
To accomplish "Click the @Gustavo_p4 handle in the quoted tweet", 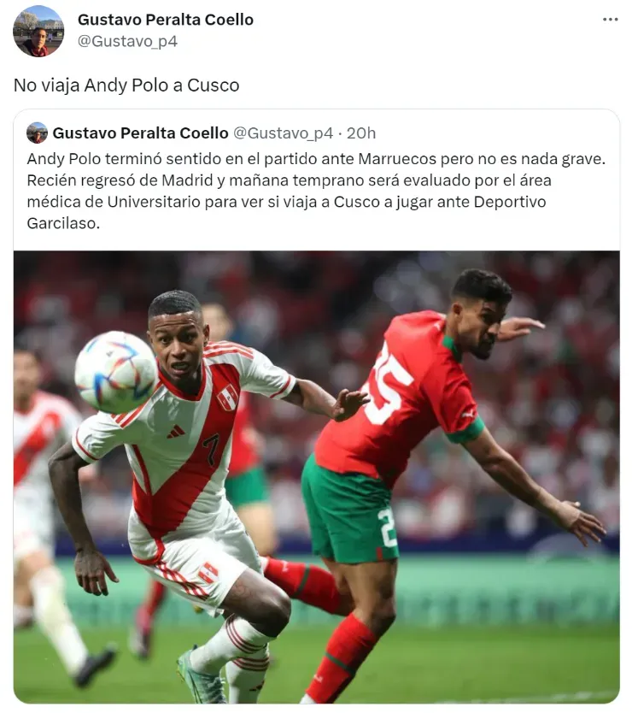I will (x=283, y=133).
